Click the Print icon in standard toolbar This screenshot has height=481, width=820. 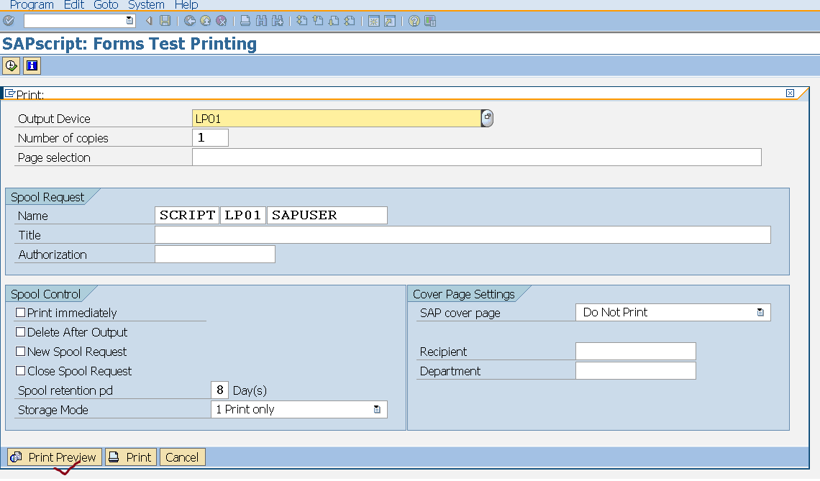pos(245,21)
